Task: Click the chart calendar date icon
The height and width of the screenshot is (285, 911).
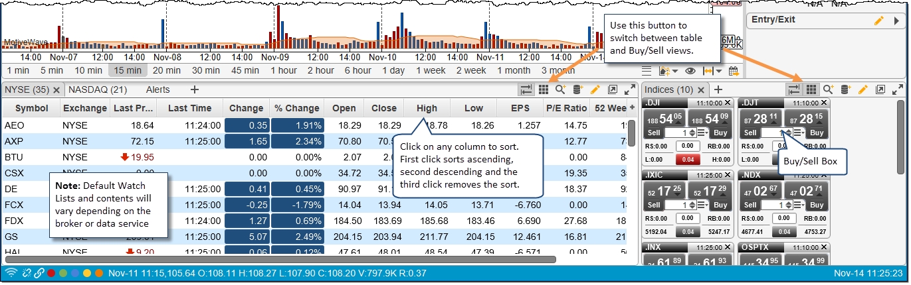Action: [734, 71]
